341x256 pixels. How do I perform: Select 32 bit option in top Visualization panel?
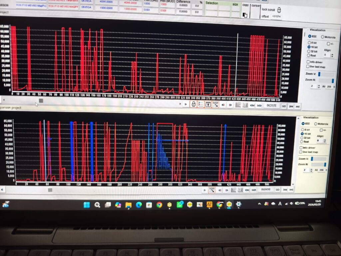click(x=309, y=51)
